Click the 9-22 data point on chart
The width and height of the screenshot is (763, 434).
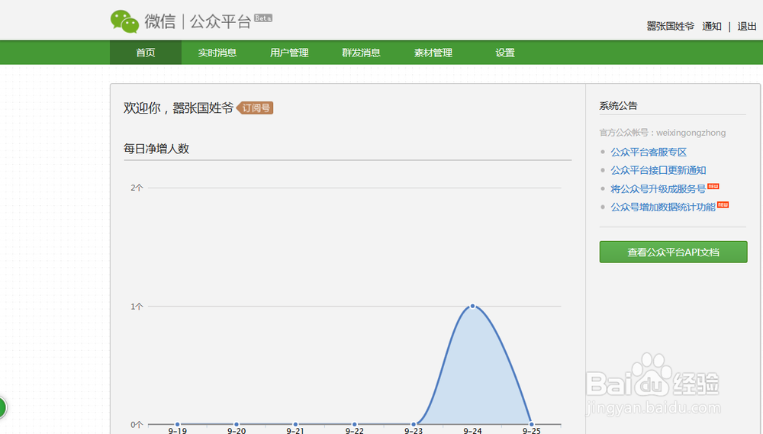pyautogui.click(x=354, y=424)
